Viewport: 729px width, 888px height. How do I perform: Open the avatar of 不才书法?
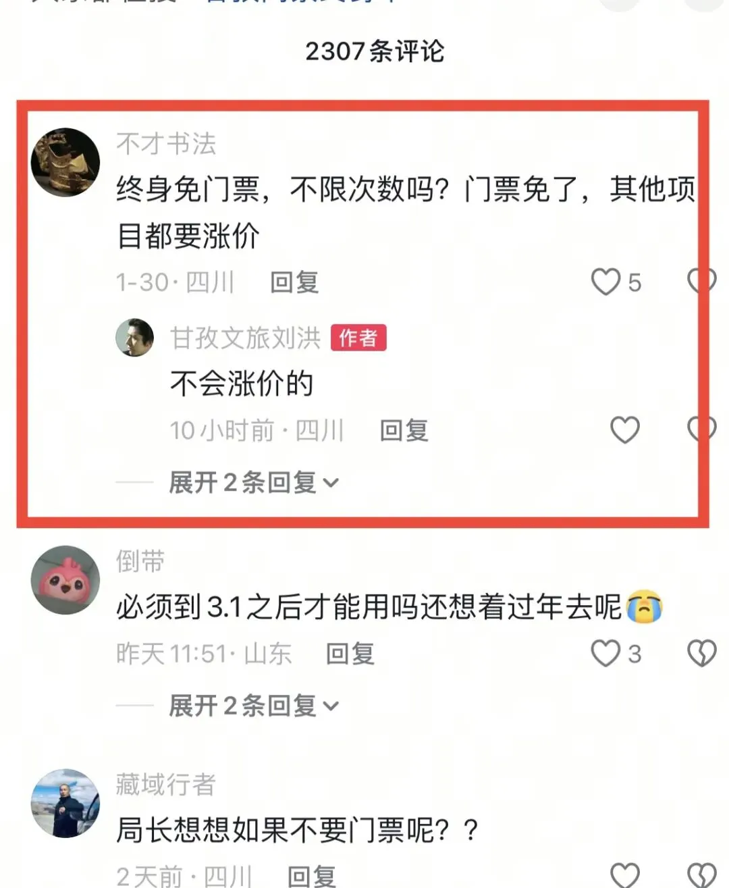coord(65,162)
